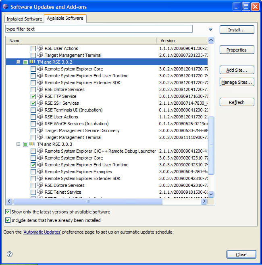
Task: Click the feature icon beside Remote System Explorer Examples
Action: click(x=40, y=172)
